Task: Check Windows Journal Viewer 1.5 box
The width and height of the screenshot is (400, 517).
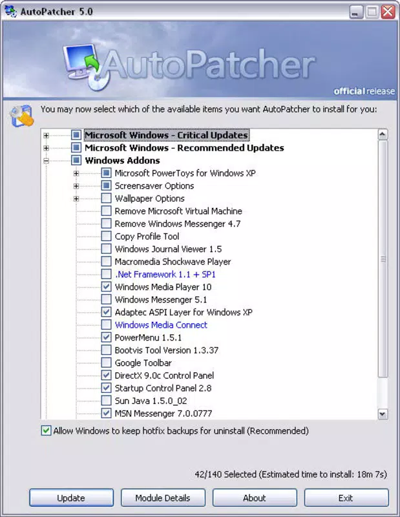Action: tap(106, 249)
